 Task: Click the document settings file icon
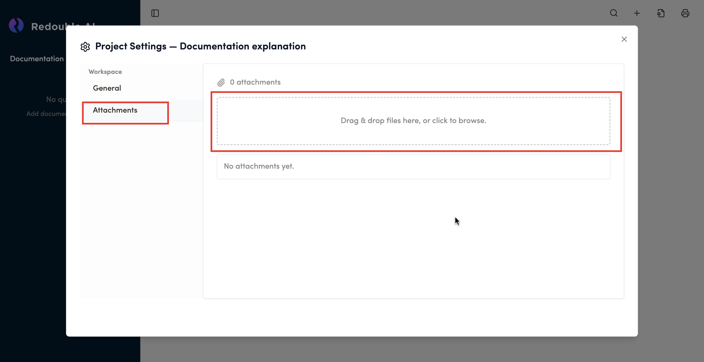coord(661,13)
